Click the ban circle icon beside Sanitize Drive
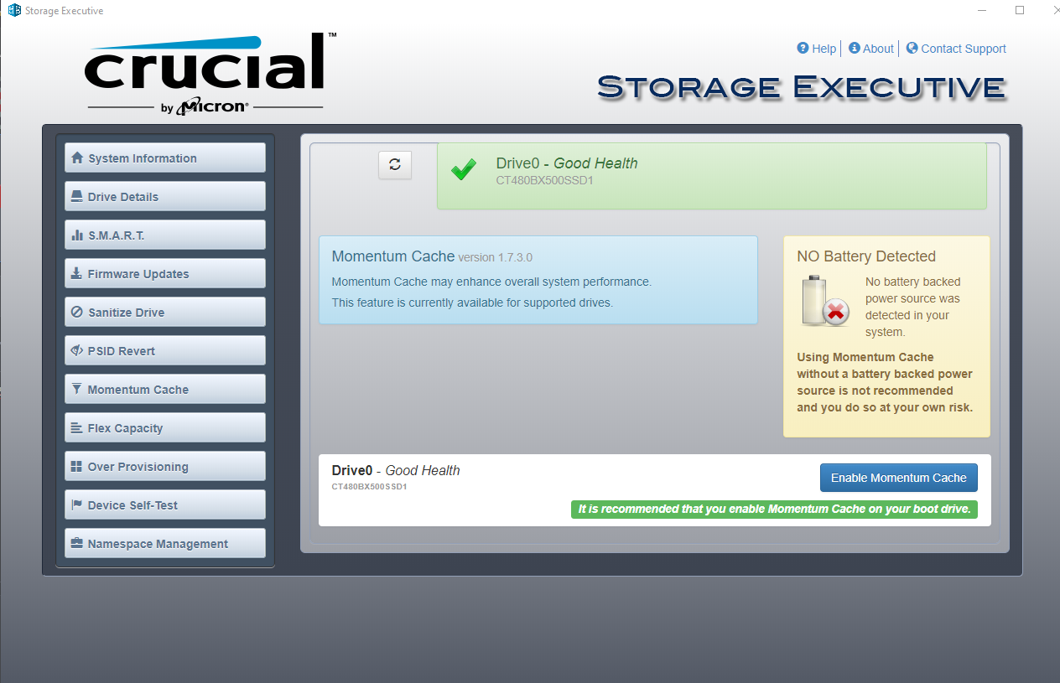 [x=77, y=312]
